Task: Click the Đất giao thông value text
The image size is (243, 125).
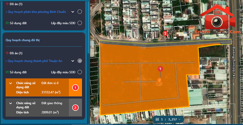Action: [x=52, y=103]
